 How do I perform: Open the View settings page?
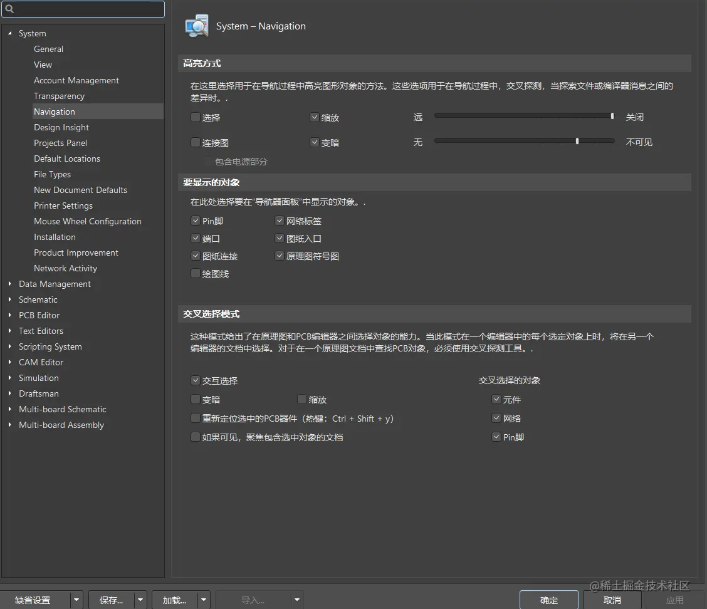(43, 65)
